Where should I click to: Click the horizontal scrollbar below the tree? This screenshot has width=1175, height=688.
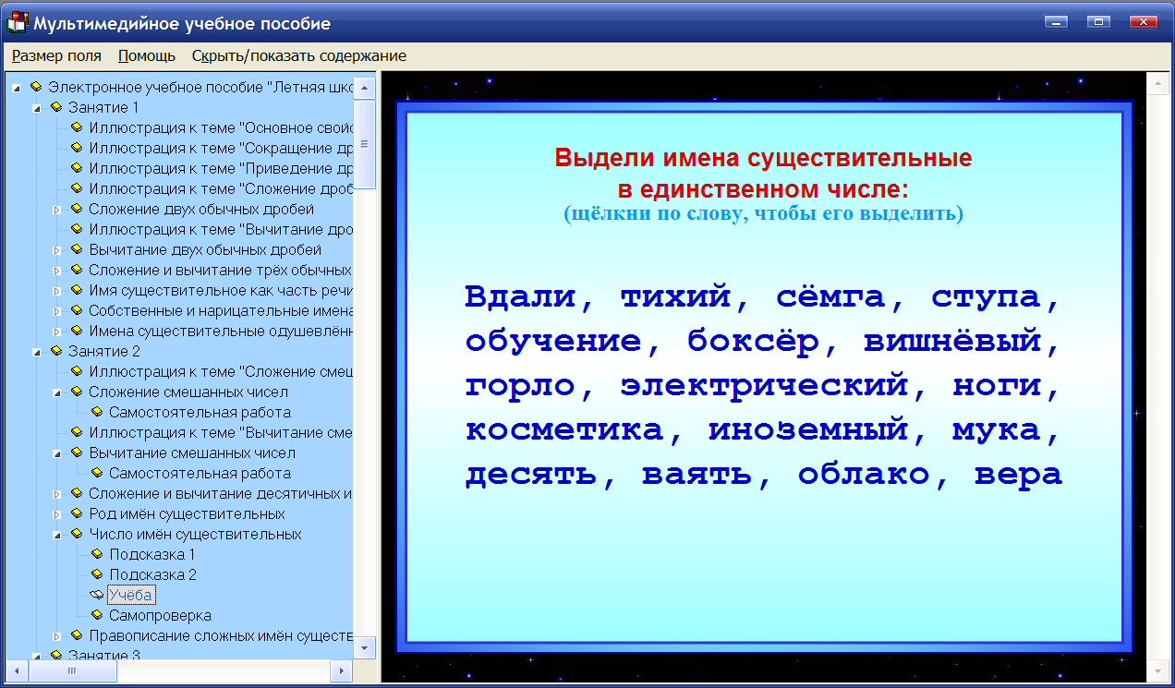(x=71, y=671)
